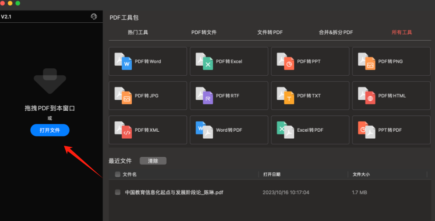This screenshot has height=221, width=435.
Task: Click the PDF转XML tool icon
Action: (123, 130)
